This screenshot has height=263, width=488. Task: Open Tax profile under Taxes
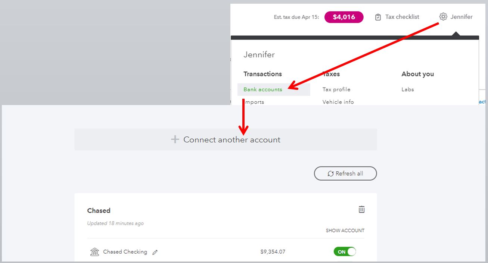click(x=336, y=89)
